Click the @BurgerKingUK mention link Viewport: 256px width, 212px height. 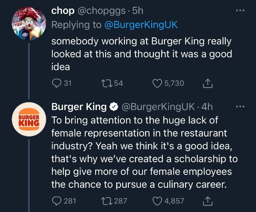(141, 25)
